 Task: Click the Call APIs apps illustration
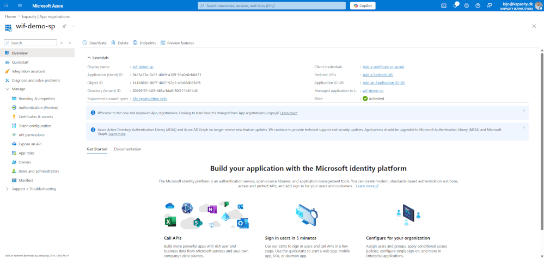pos(207,214)
